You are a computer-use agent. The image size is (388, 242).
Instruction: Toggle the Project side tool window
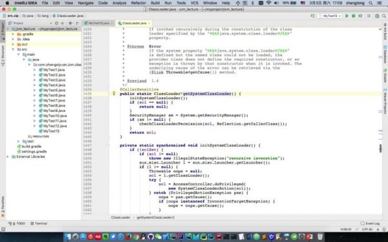3,31
